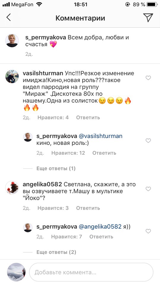This screenshot has width=160, height=285.
Task: Tap the battery icon in the status bar
Action: [x=152, y=4]
